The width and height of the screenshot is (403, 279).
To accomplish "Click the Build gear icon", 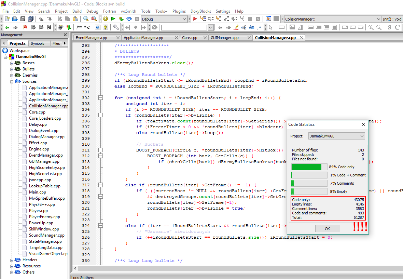I will point(106,19).
